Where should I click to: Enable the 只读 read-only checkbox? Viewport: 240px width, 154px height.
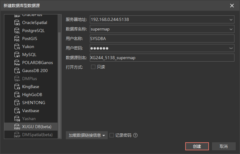coord(93,67)
